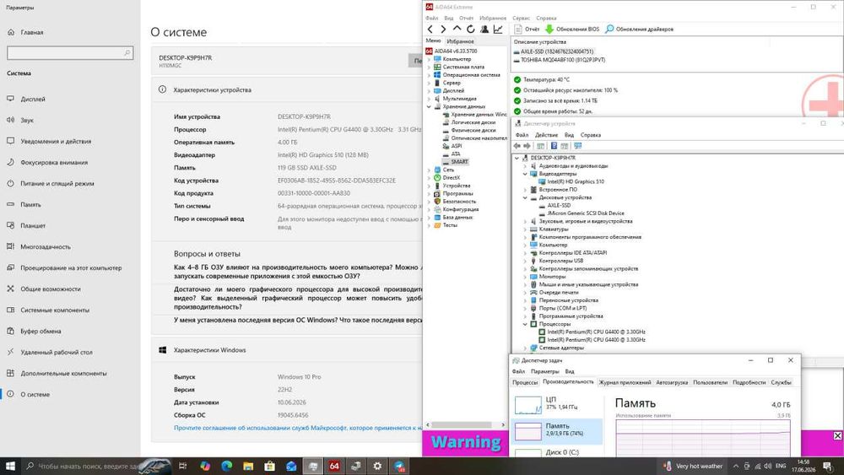The height and width of the screenshot is (475, 844).
Task: Click ENG language indicator in tray
Action: click(x=781, y=466)
